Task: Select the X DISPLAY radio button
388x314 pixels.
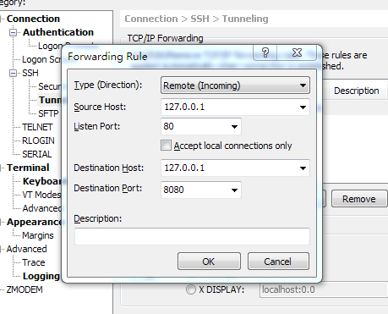Action: (191, 289)
